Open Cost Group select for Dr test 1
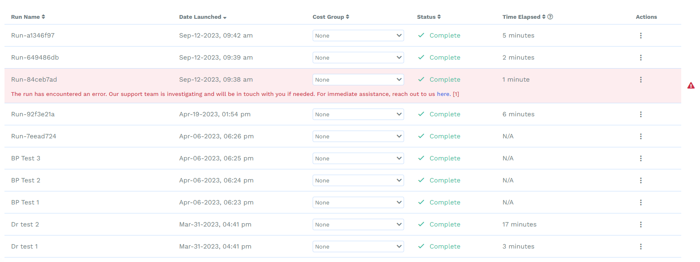700x262 pixels. pyautogui.click(x=358, y=246)
